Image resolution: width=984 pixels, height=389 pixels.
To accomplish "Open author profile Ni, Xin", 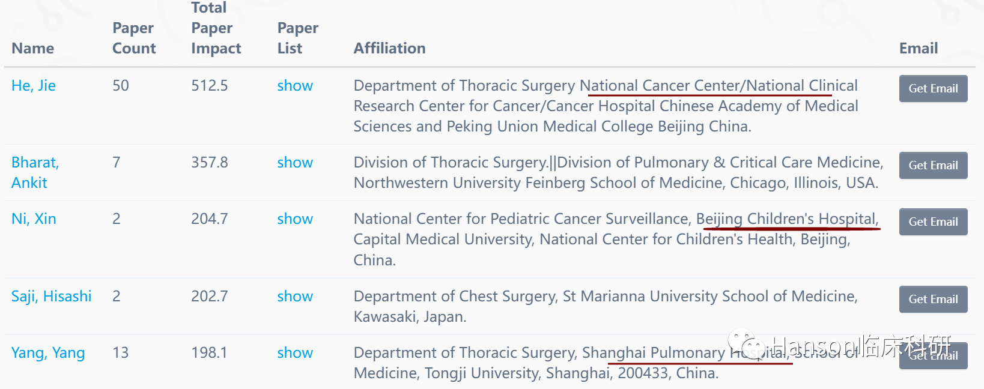I will click(34, 219).
